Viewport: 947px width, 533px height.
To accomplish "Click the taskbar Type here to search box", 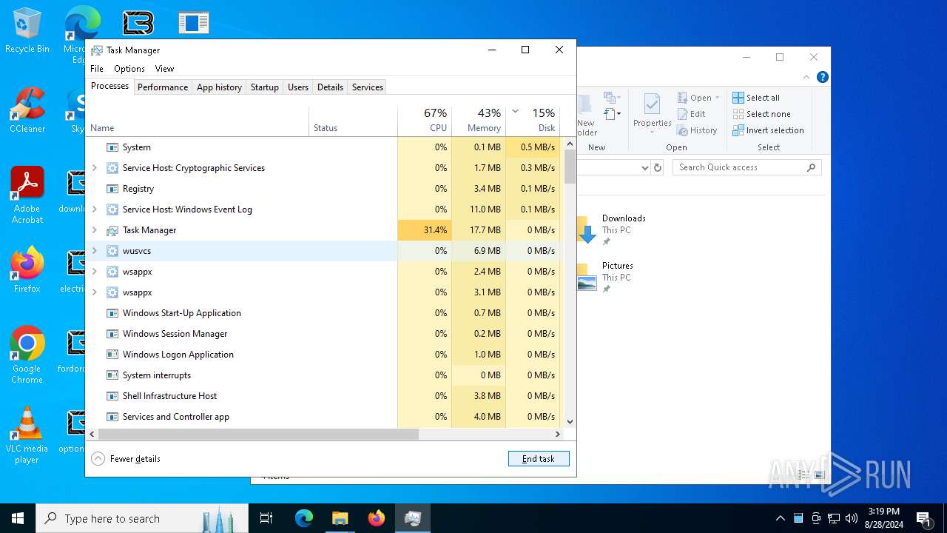I will [142, 518].
